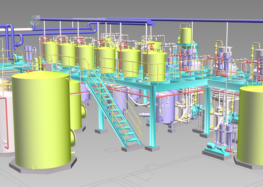Close the navigation wheel with its X

click(39, 16)
